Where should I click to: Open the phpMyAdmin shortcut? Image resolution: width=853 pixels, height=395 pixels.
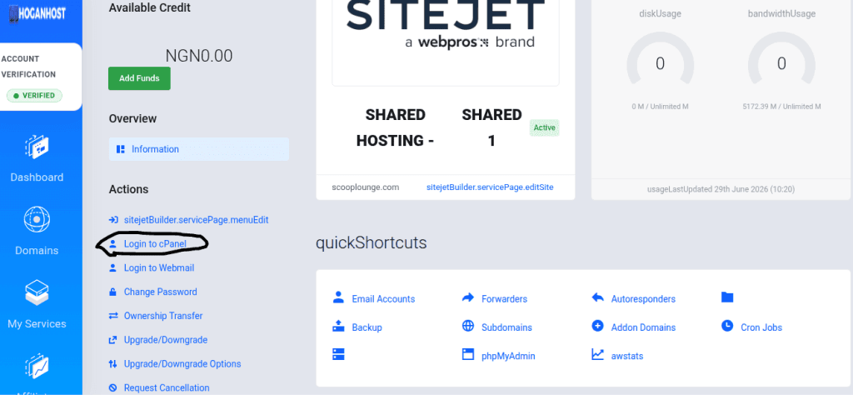(508, 357)
